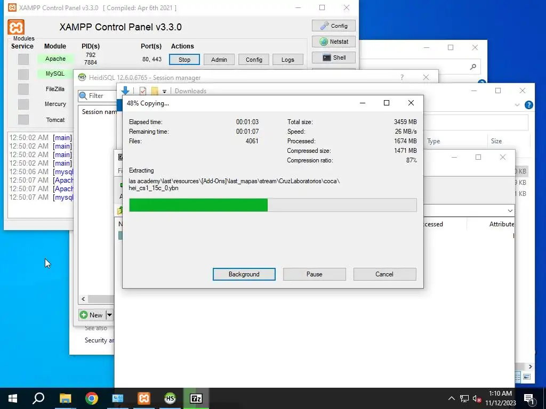Create a New session in HeidiSQL
The image size is (546, 409).
(x=92, y=315)
